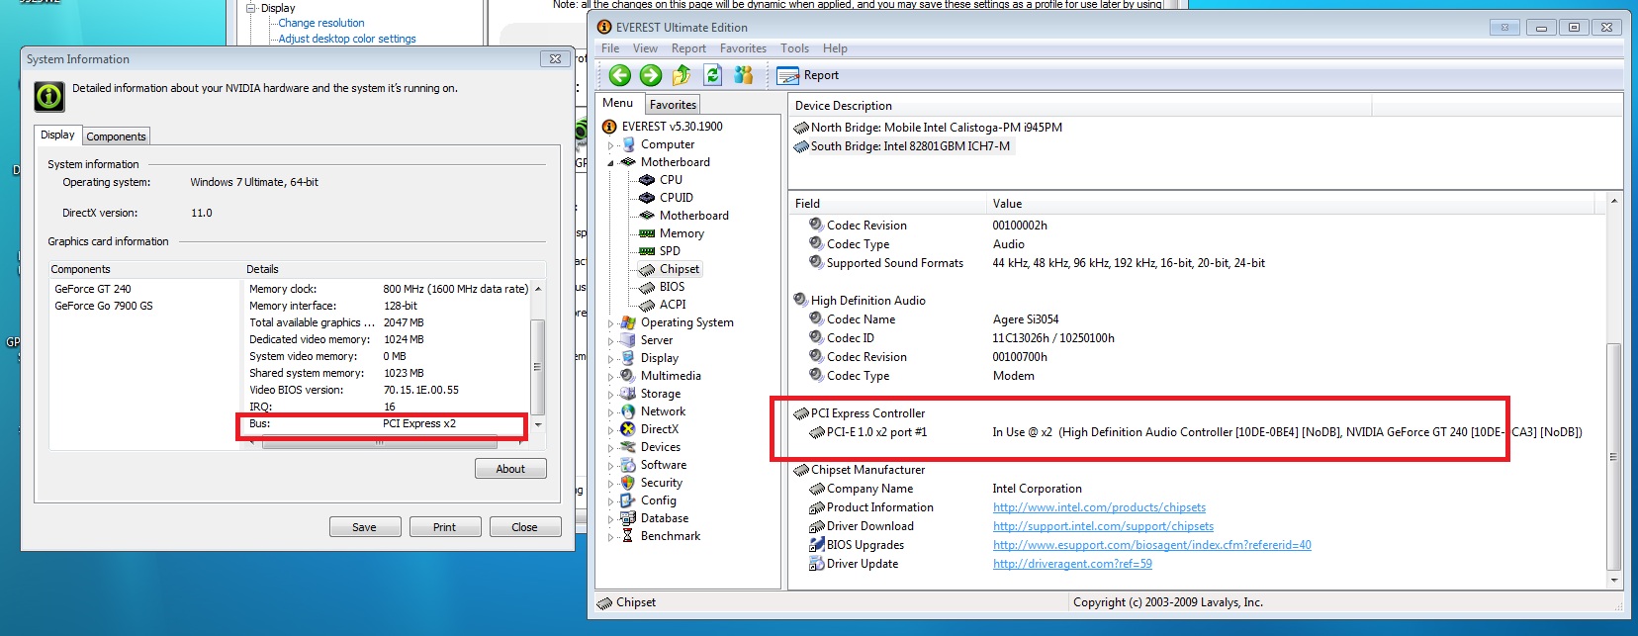The width and height of the screenshot is (1638, 636).
Task: Switch to the Components tab
Action: [x=116, y=136]
